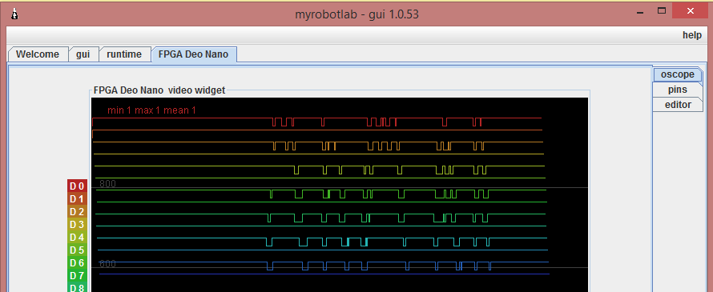This screenshot has width=713, height=292.
Task: Click the 800 grid label in oscilloscope
Action: (108, 184)
